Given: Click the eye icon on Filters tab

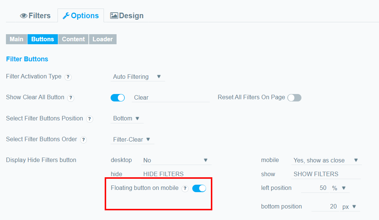Looking at the screenshot, I should click(x=23, y=16).
